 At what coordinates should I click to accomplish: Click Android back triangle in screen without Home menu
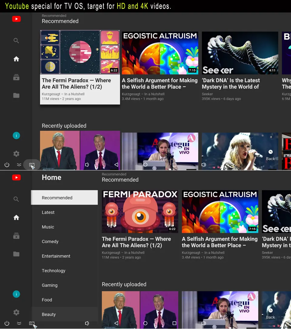coord(116,165)
